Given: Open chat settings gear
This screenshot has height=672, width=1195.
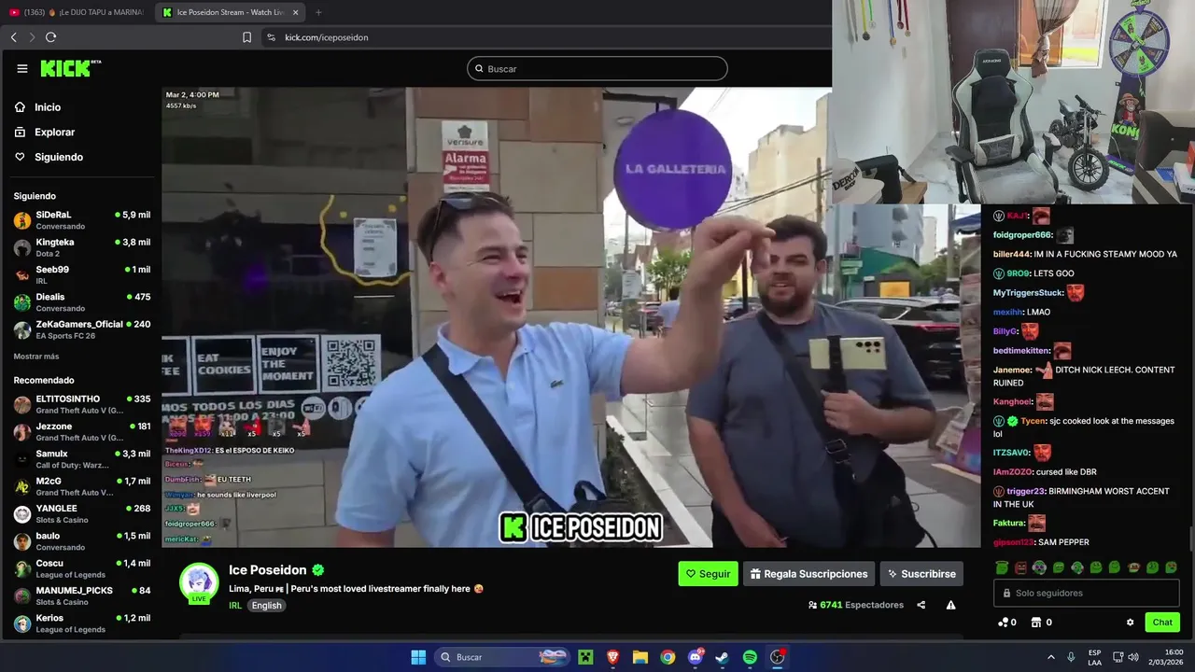Looking at the screenshot, I should (x=1130, y=623).
